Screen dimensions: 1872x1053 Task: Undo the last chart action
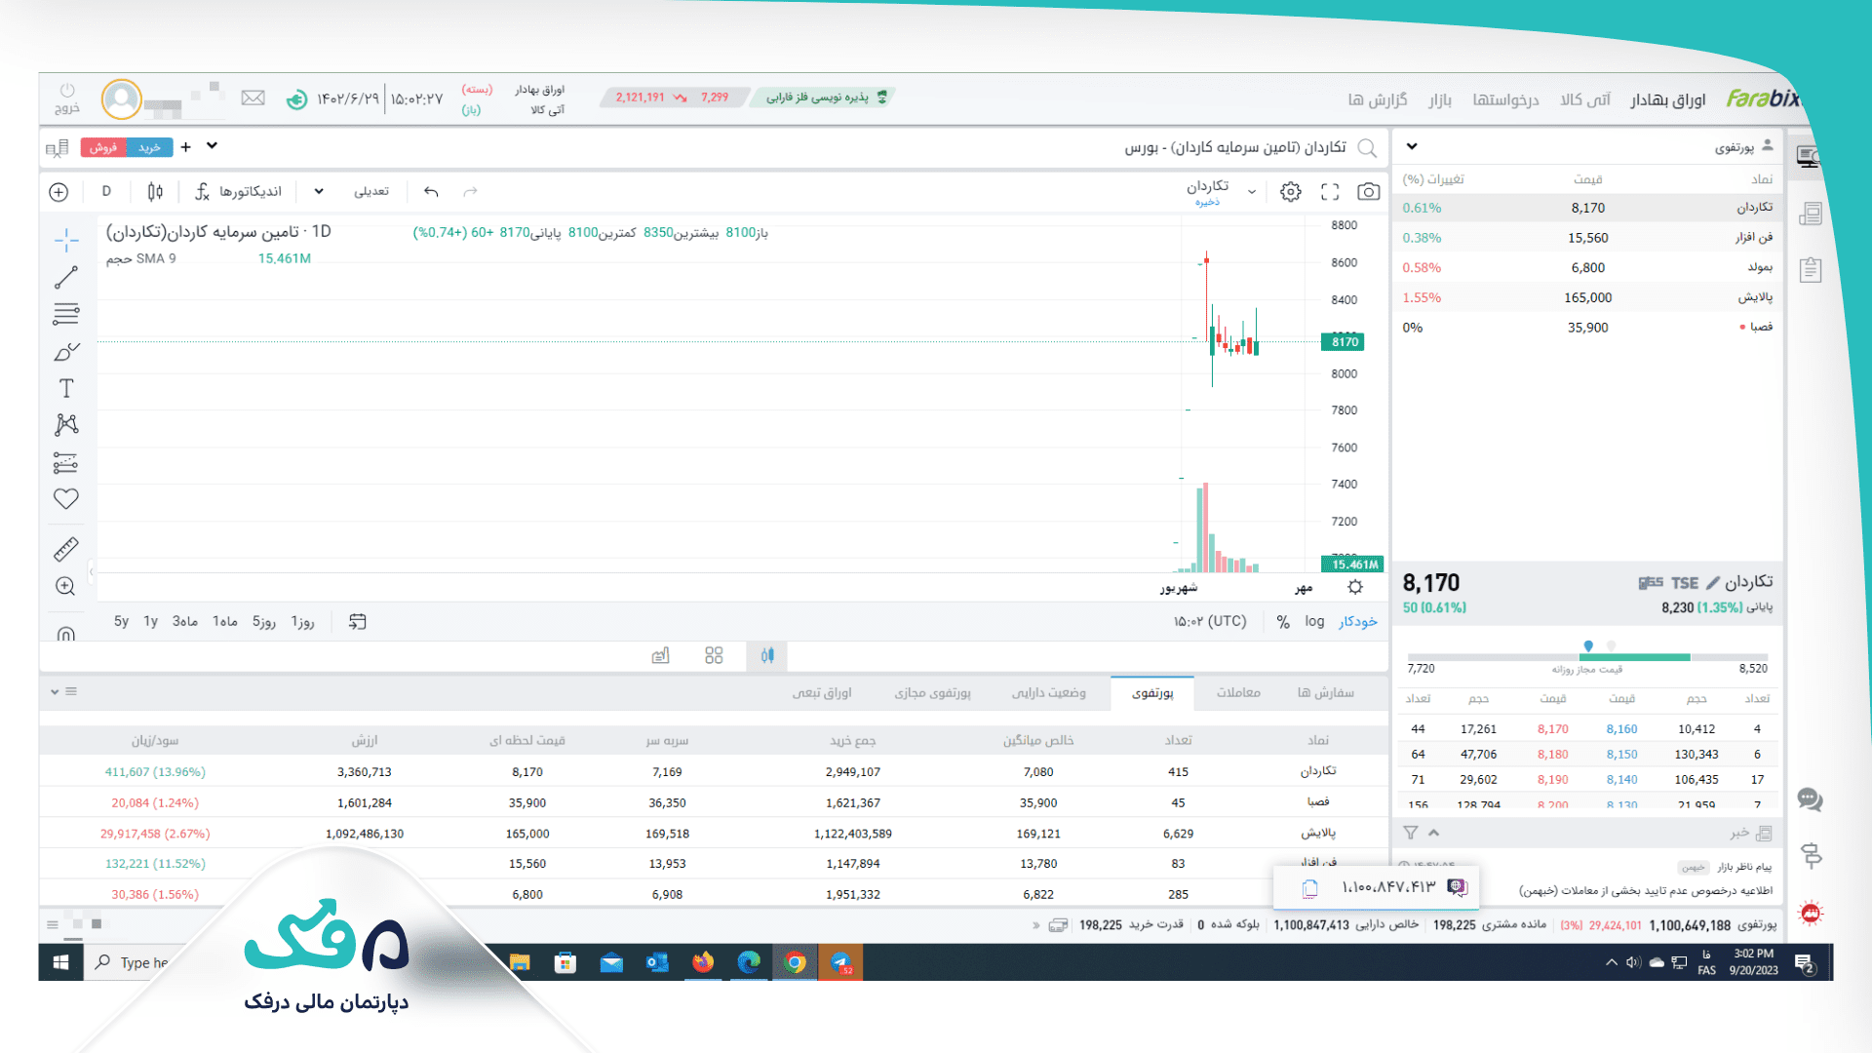[431, 191]
